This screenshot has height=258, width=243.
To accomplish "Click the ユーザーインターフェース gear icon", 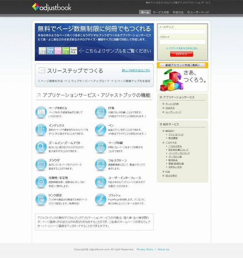I will tap(101, 182).
